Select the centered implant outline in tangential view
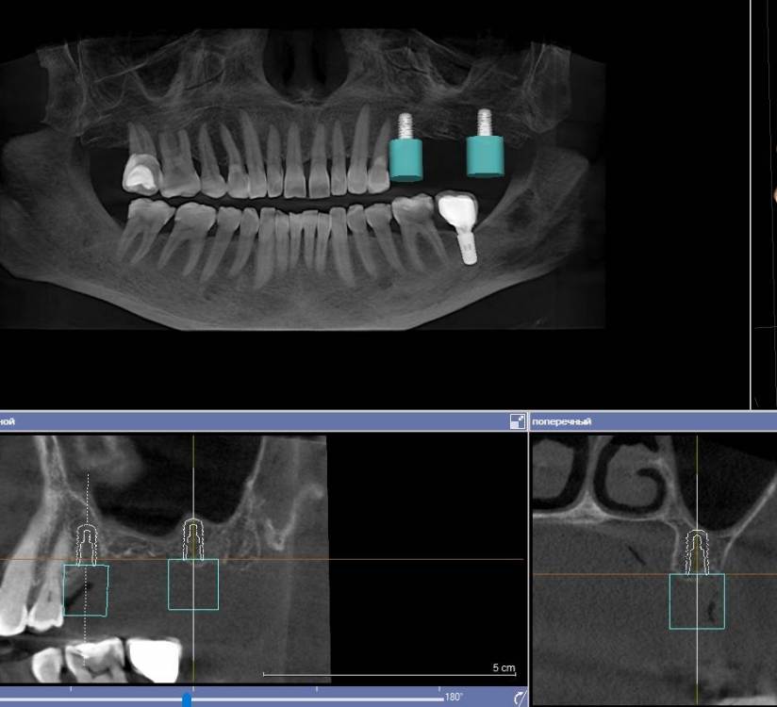This screenshot has width=777, height=707. (192, 537)
